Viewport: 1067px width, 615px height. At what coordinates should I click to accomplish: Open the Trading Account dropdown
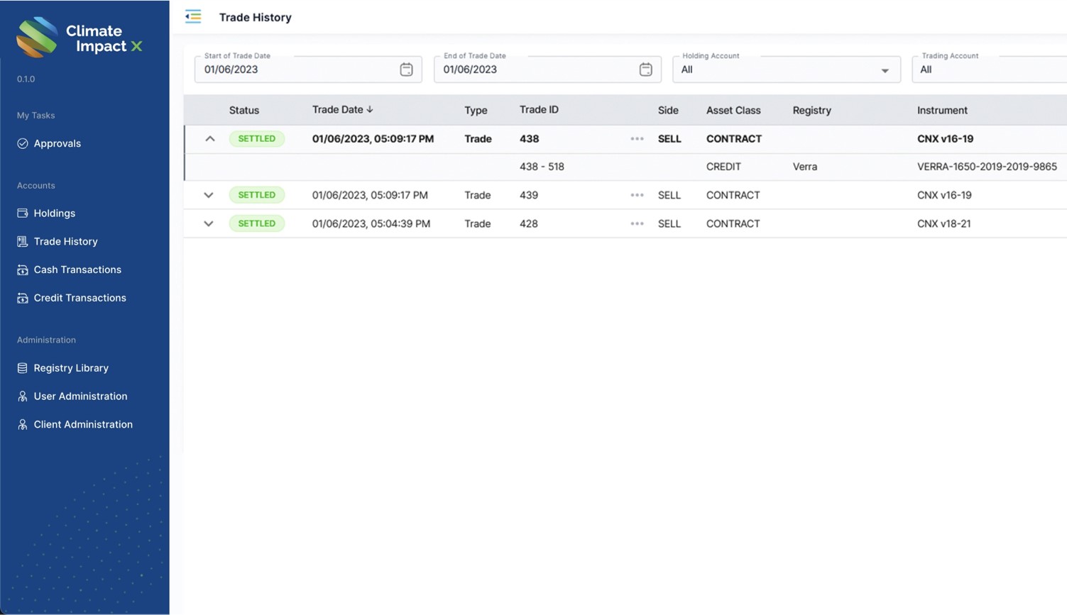coord(990,70)
